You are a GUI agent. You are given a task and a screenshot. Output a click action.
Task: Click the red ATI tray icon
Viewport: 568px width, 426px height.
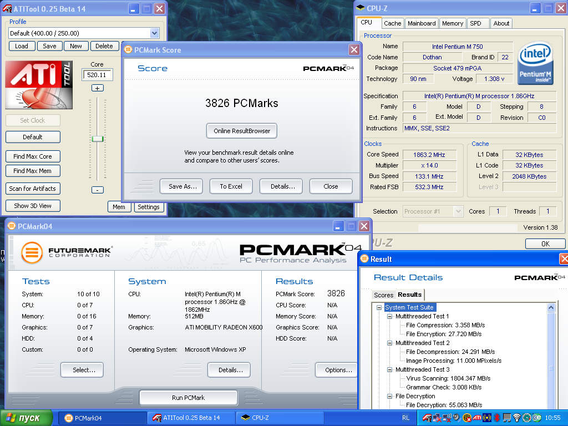[x=477, y=418]
